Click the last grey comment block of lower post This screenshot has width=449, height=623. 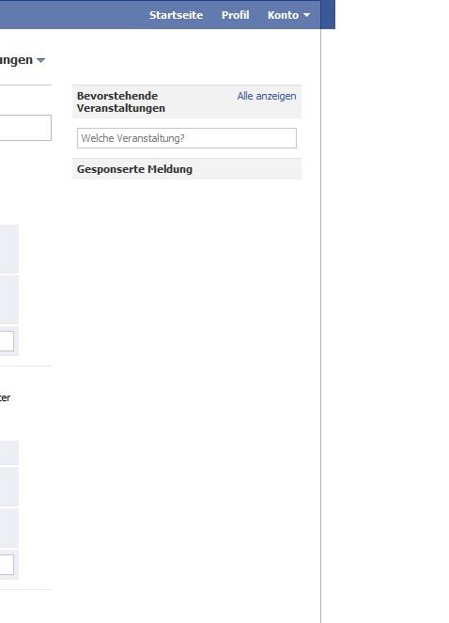point(9,528)
